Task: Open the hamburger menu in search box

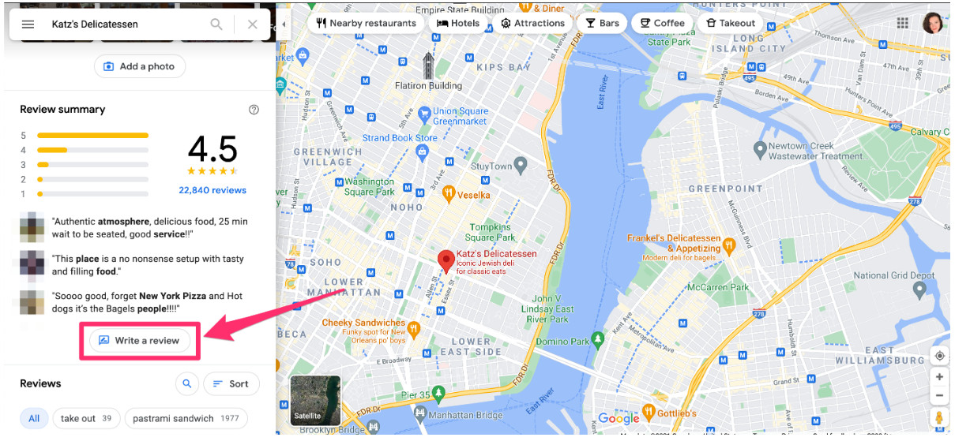Action: tap(28, 24)
